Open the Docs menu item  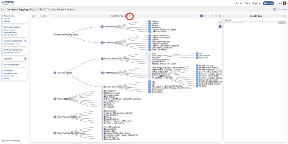pos(247,3)
